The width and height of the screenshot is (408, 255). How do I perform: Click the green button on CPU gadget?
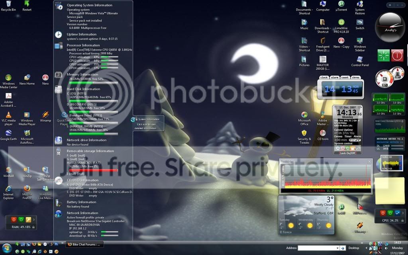pyautogui.click(x=390, y=213)
